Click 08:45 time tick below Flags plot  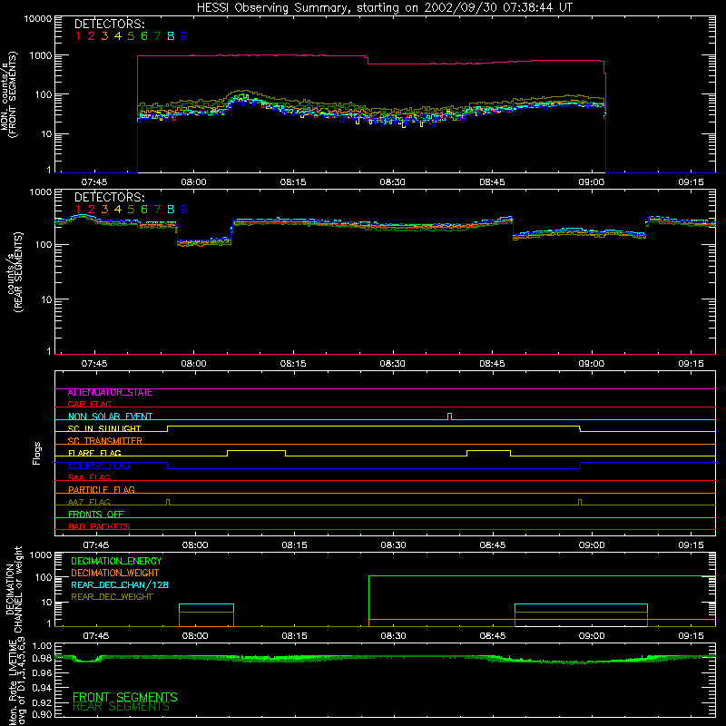[x=492, y=545]
